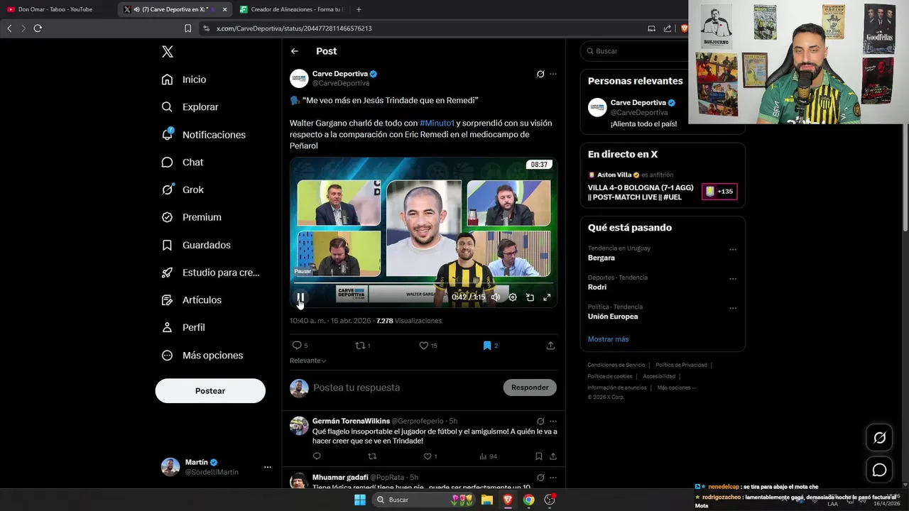The width and height of the screenshot is (909, 511).
Task: Bookmark Germán TorenaWilkins reply
Action: (x=539, y=456)
